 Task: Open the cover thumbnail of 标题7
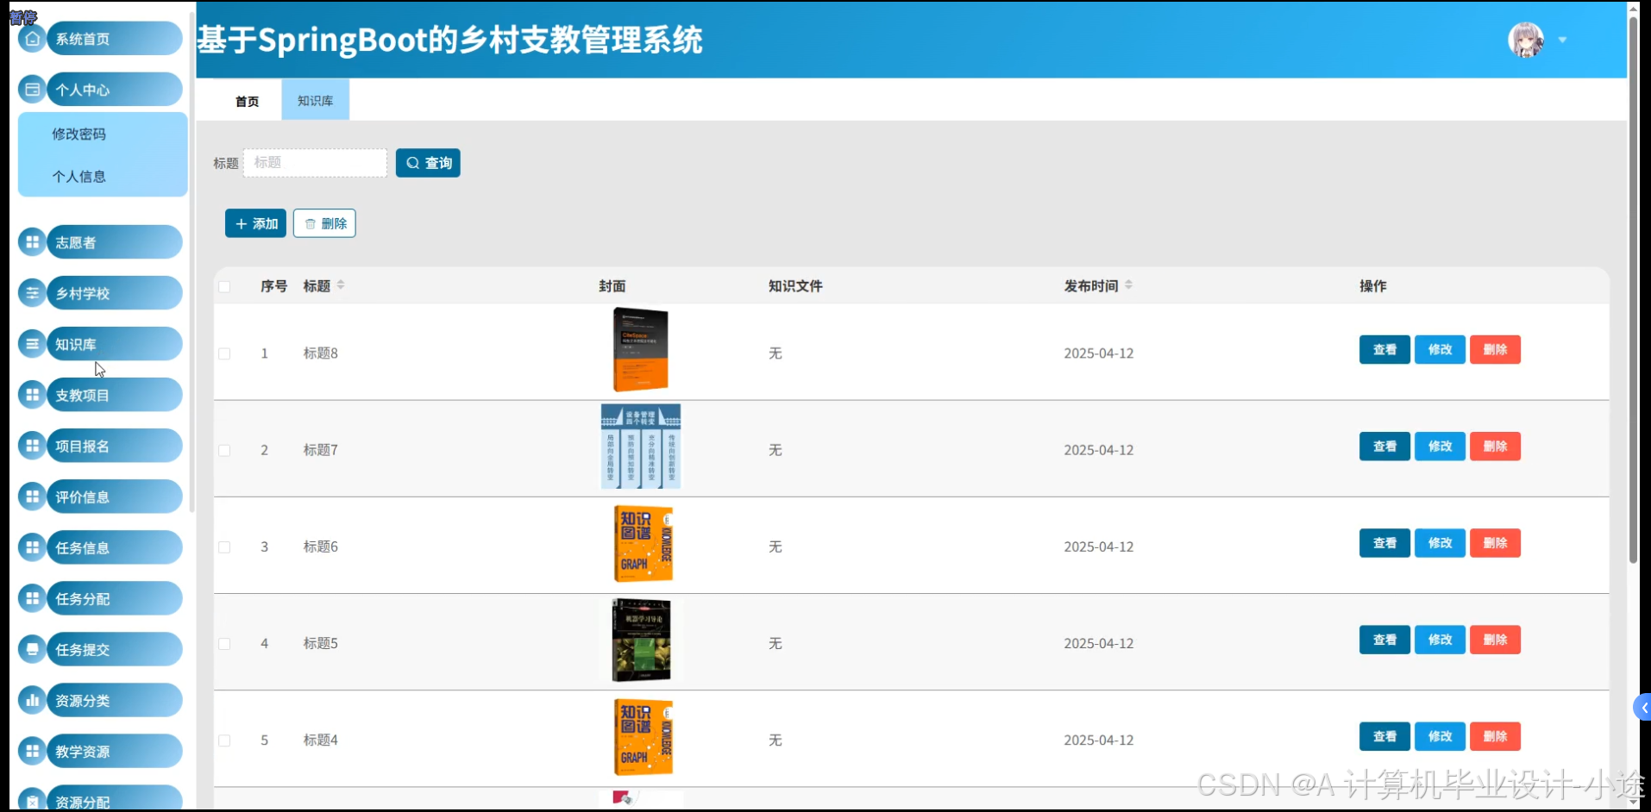point(641,447)
